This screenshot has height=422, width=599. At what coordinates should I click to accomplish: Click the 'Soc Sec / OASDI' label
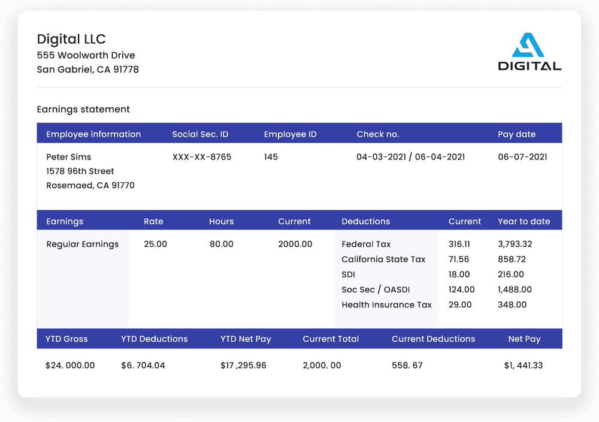tap(376, 290)
